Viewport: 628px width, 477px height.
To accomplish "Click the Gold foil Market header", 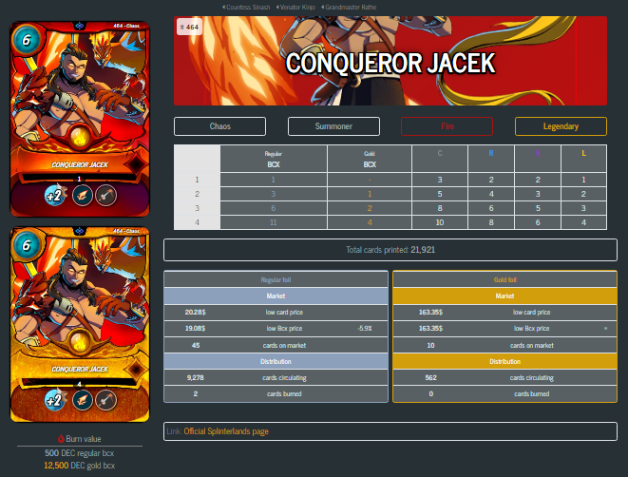I will [505, 296].
